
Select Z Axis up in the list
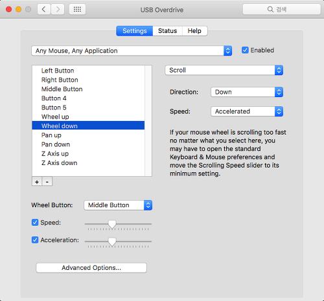point(88,153)
